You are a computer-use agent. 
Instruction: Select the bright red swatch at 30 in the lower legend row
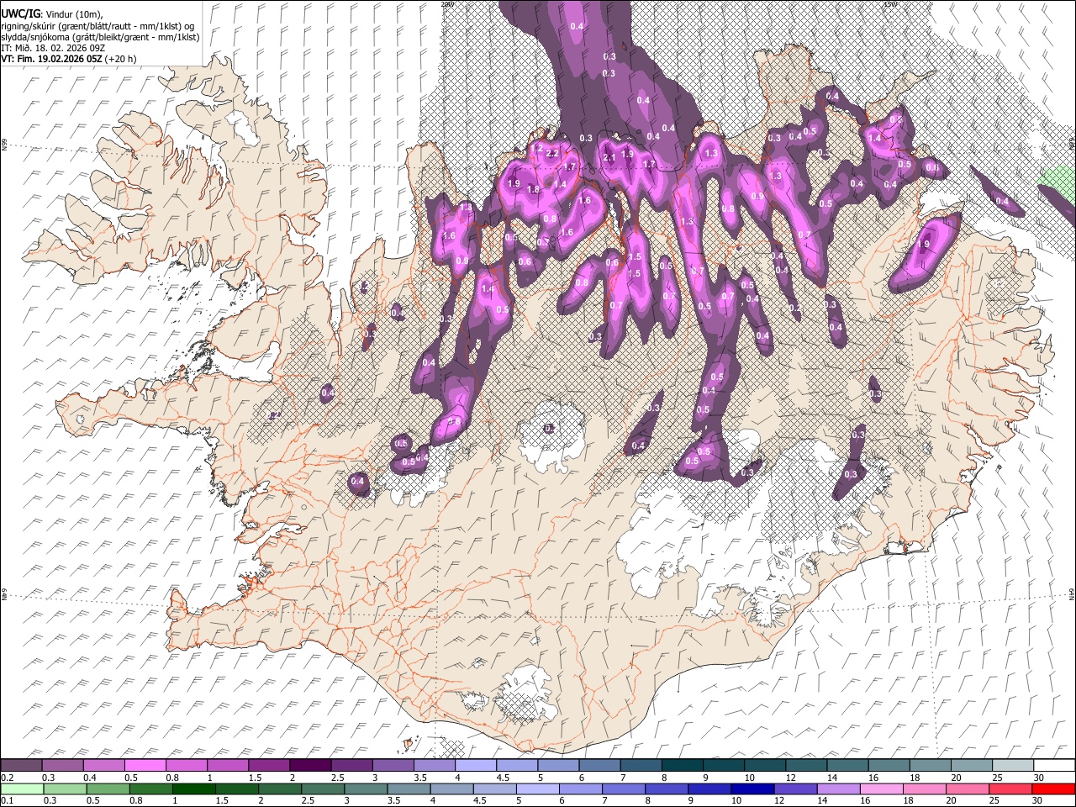[x=1054, y=789]
